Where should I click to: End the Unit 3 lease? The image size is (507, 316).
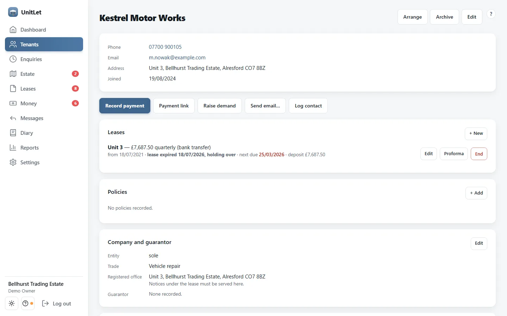tap(479, 154)
